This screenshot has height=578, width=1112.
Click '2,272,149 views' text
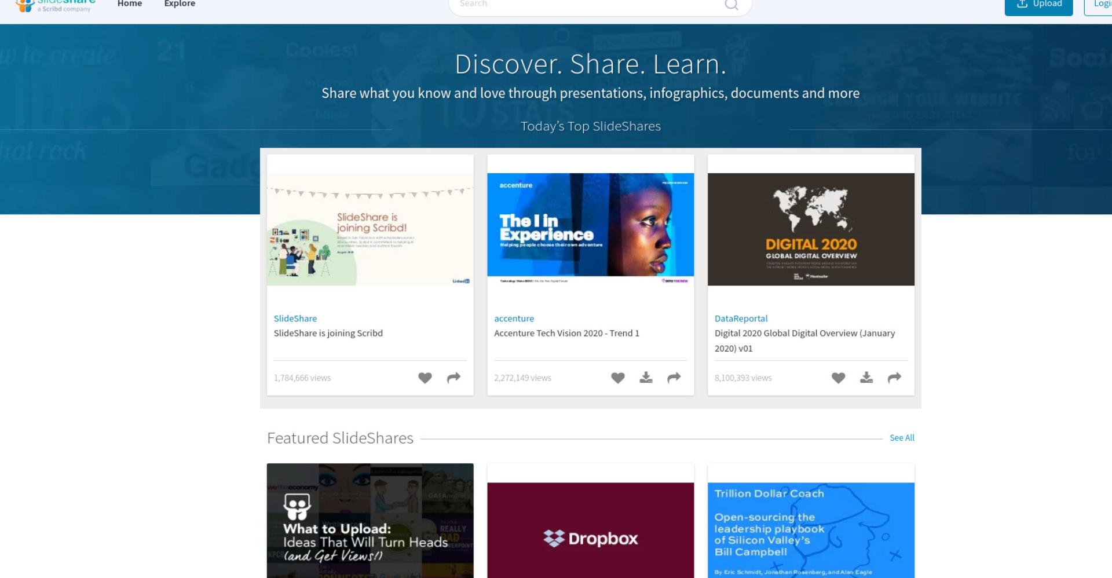tap(522, 378)
